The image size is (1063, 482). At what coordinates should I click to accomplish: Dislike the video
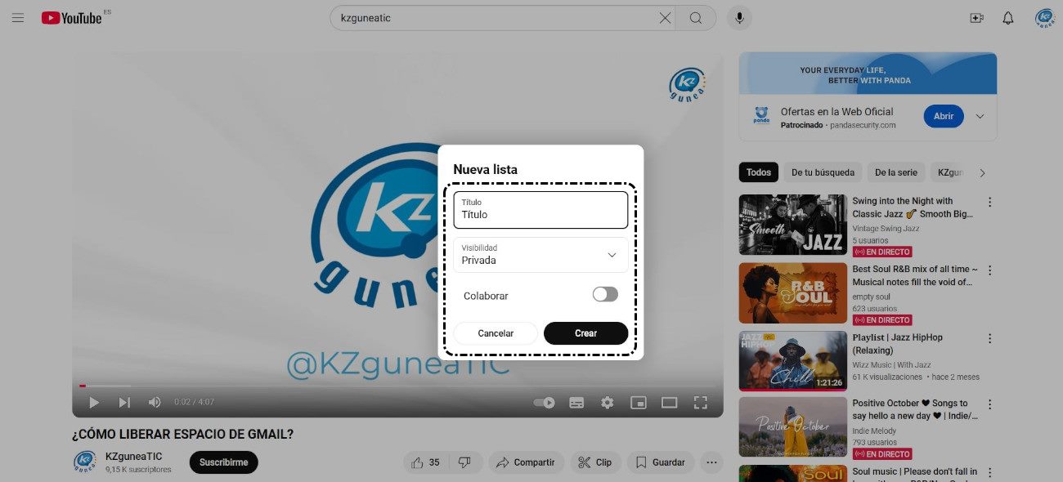465,462
